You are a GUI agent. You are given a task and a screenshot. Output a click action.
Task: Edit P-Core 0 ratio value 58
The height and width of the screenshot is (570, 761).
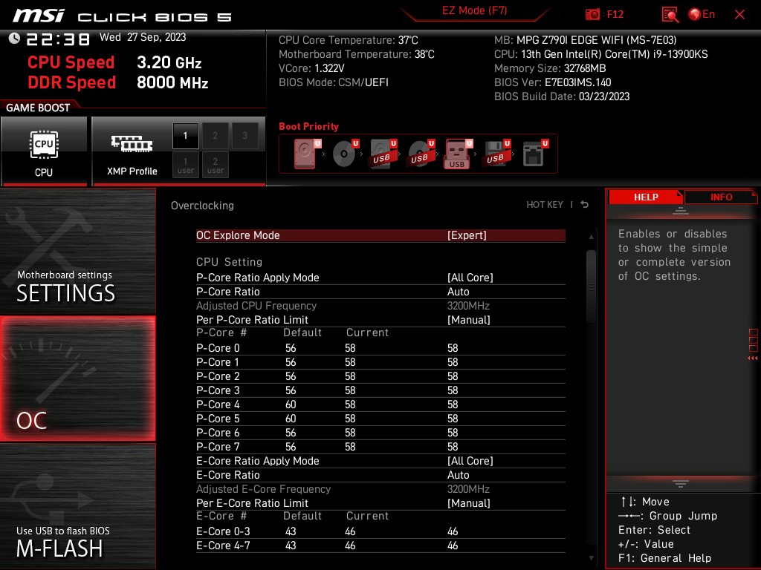pyautogui.click(x=453, y=348)
